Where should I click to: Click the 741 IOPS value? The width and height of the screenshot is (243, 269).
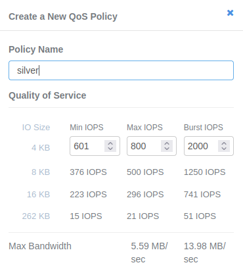pyautogui.click(x=202, y=195)
